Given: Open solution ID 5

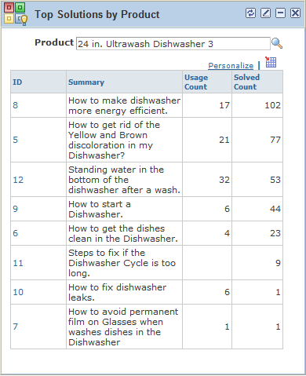Looking at the screenshot, I should click(16, 140).
